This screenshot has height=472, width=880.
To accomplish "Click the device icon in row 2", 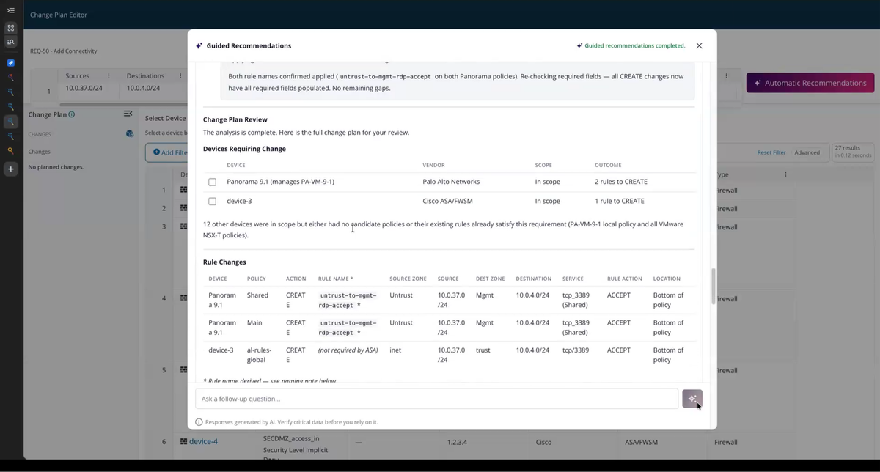I will (184, 208).
